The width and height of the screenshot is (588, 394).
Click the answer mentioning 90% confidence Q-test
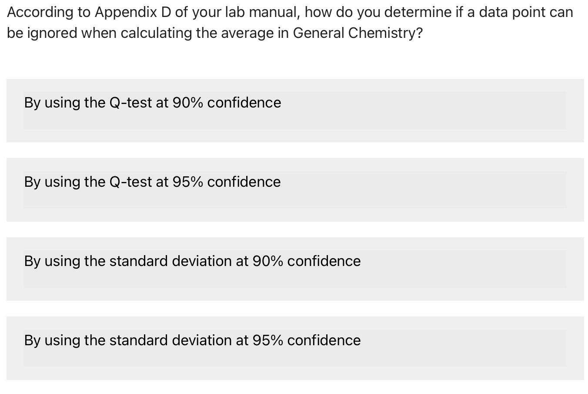pyautogui.click(x=153, y=103)
